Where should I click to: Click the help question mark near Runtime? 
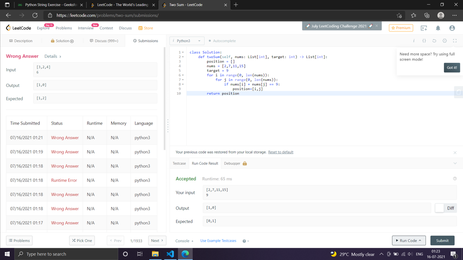(455, 179)
